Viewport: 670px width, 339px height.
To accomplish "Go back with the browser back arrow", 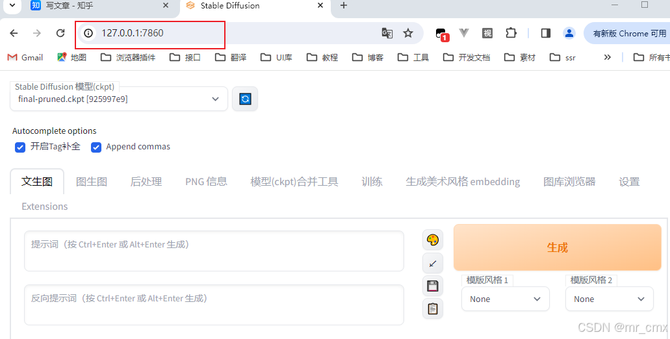I will tap(14, 33).
